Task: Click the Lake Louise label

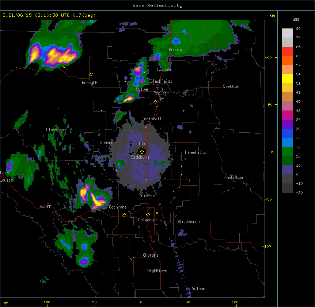Action: [x=7, y=176]
